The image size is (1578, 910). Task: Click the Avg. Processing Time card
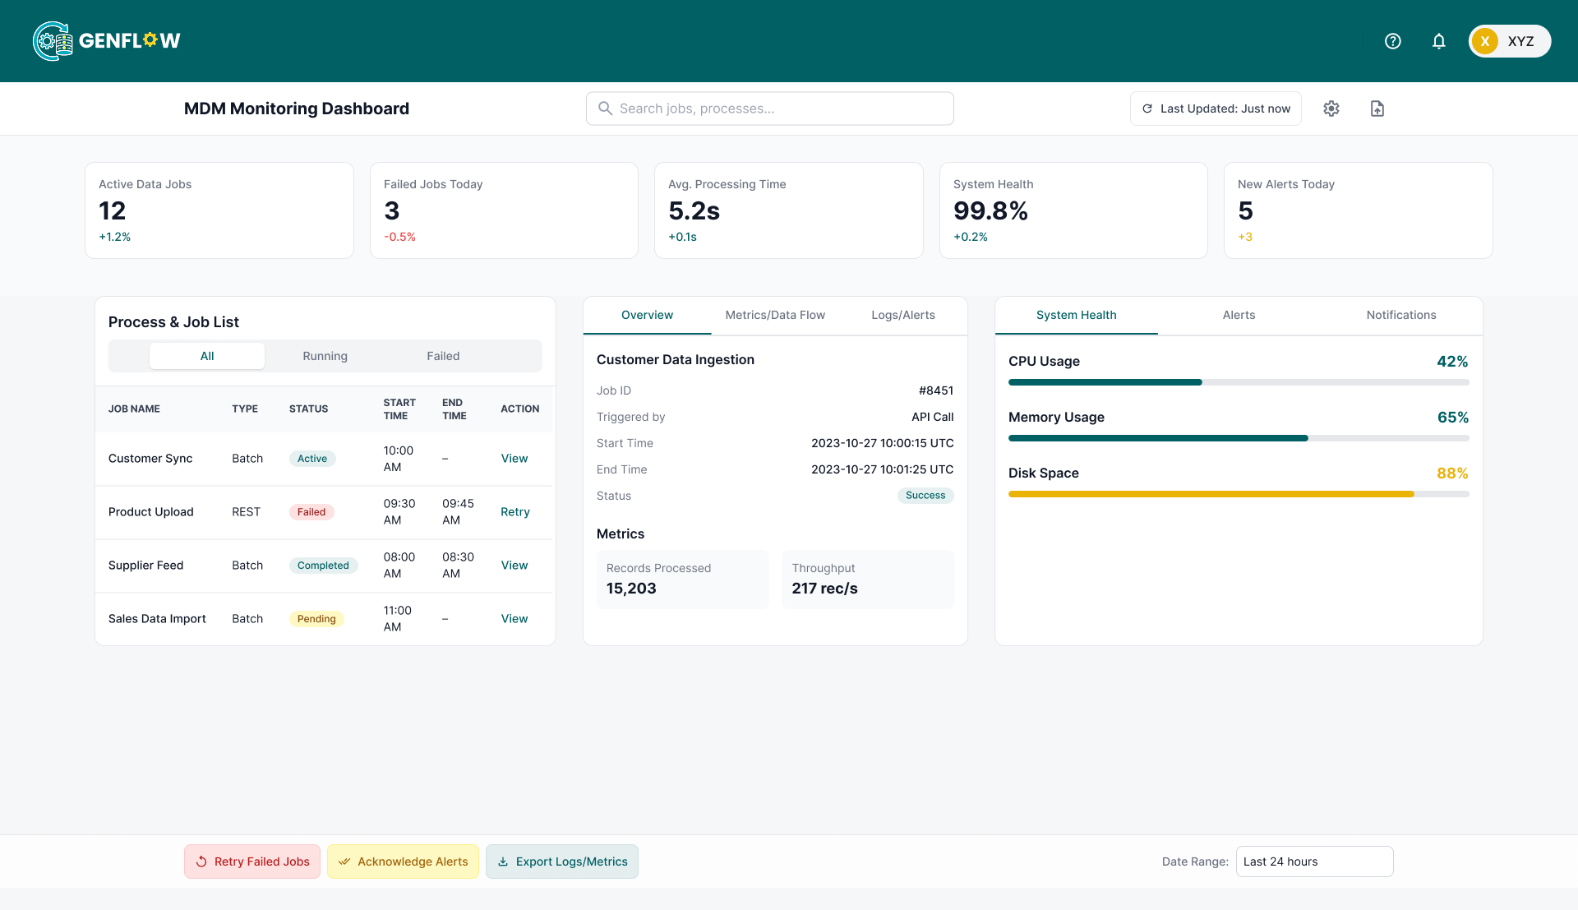tap(789, 210)
